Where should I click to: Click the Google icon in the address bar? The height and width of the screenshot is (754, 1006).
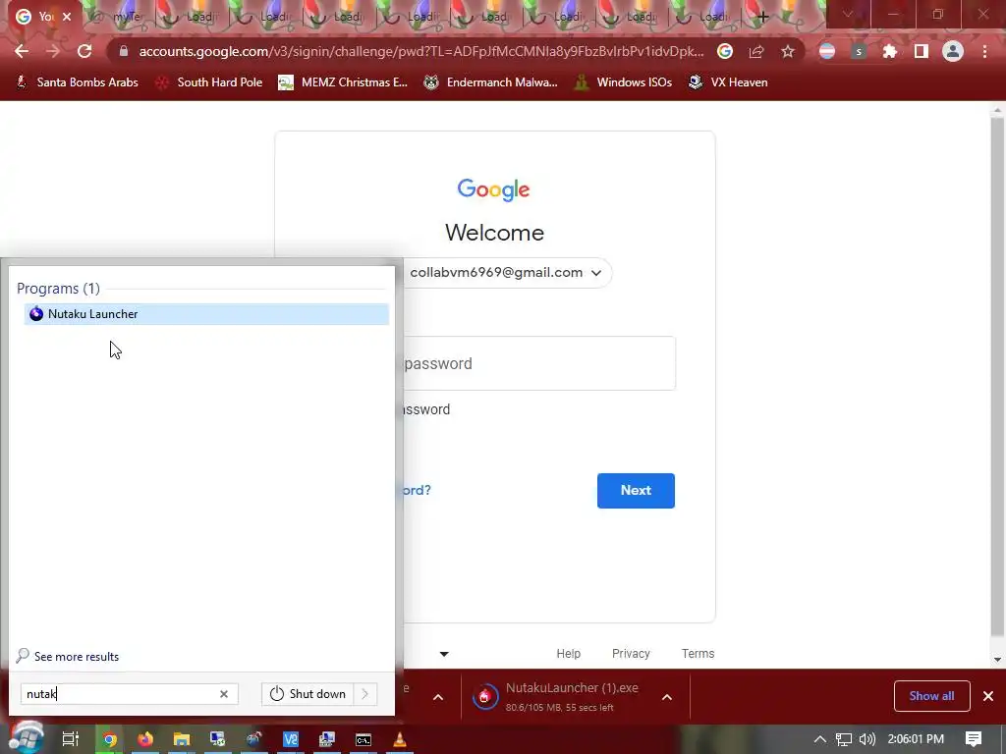pyautogui.click(x=725, y=51)
